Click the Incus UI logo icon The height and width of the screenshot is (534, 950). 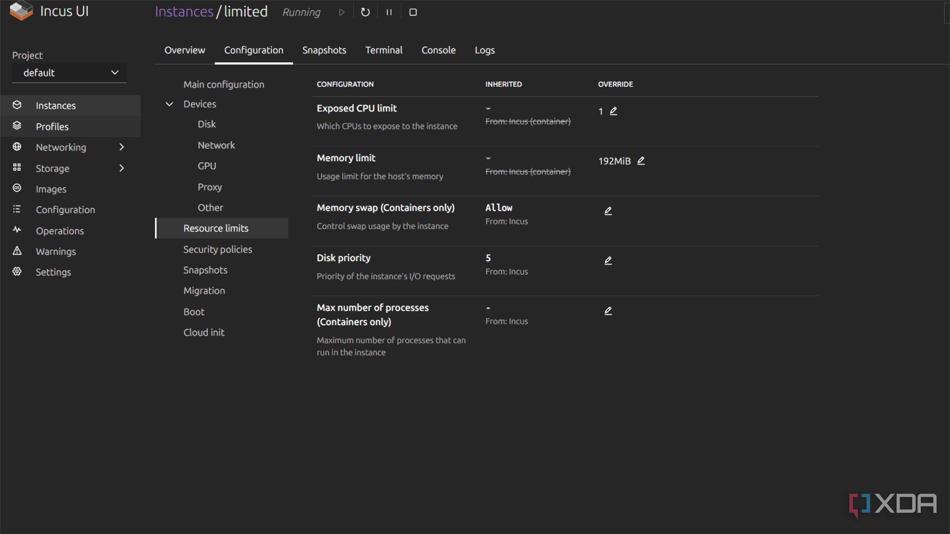[x=21, y=11]
